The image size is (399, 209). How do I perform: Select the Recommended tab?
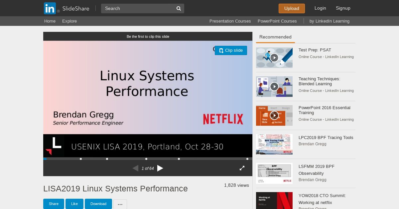(275, 37)
